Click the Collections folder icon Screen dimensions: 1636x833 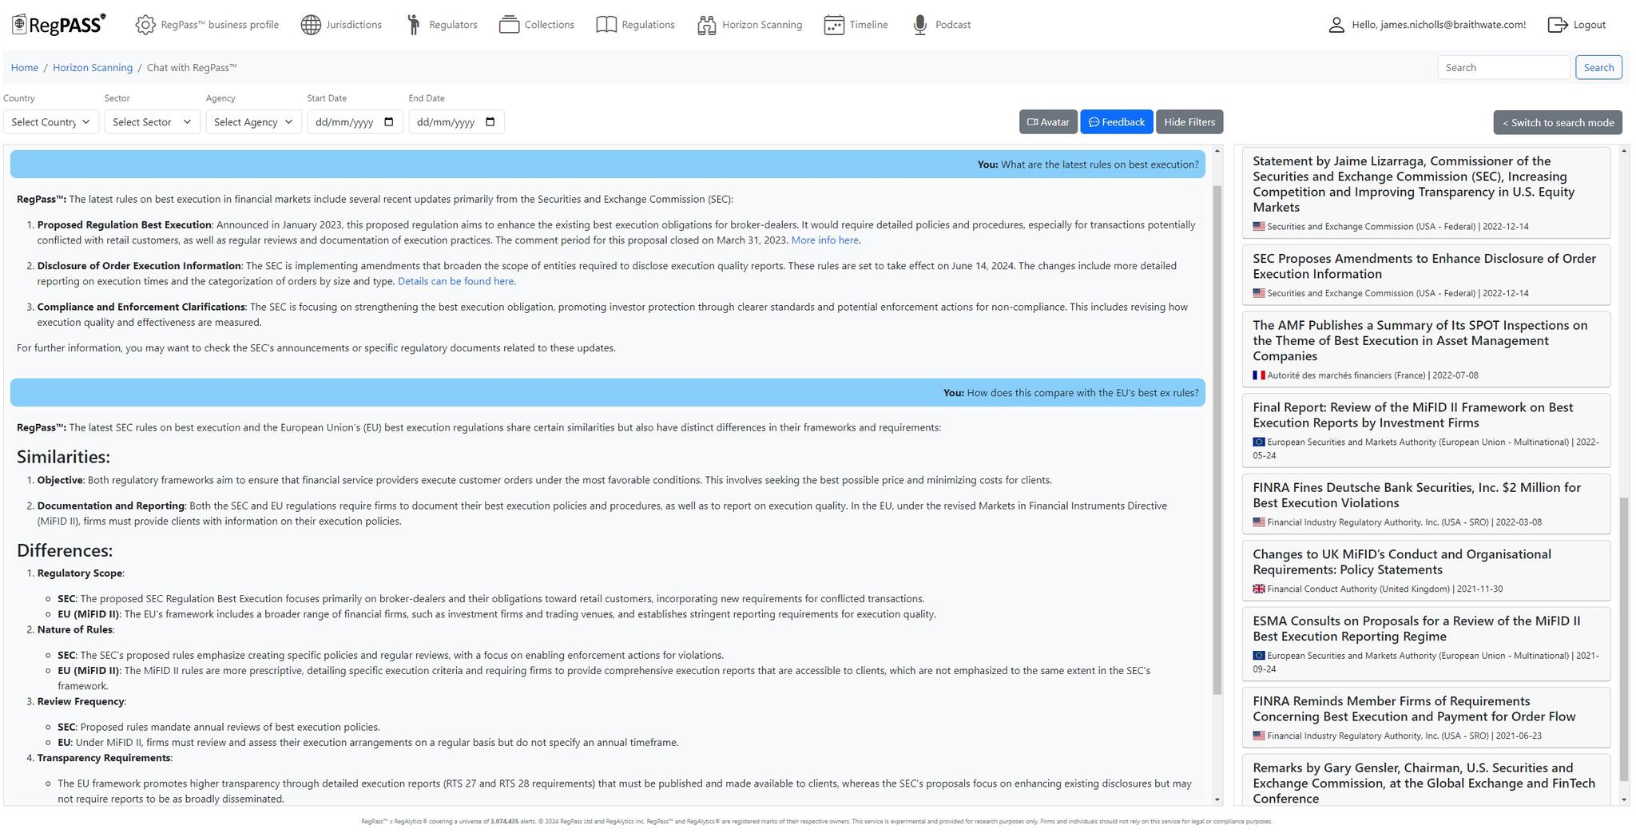tap(509, 25)
